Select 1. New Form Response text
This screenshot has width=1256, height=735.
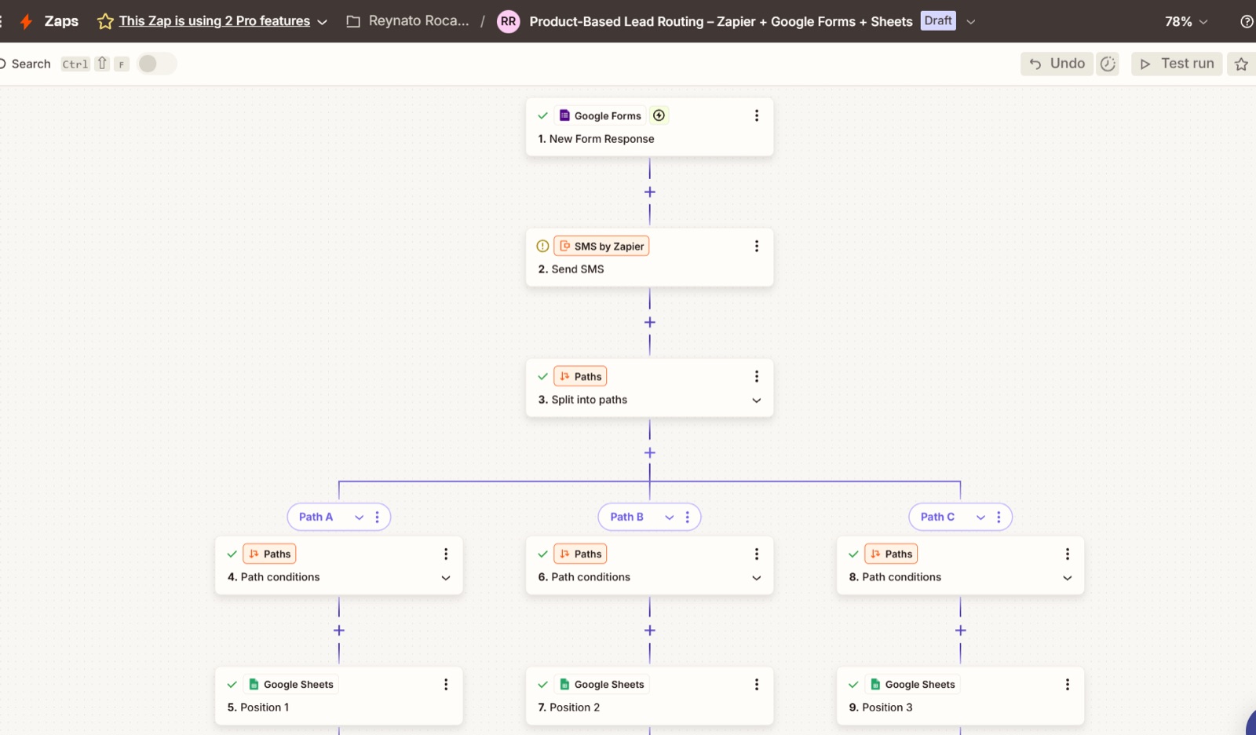click(x=596, y=139)
